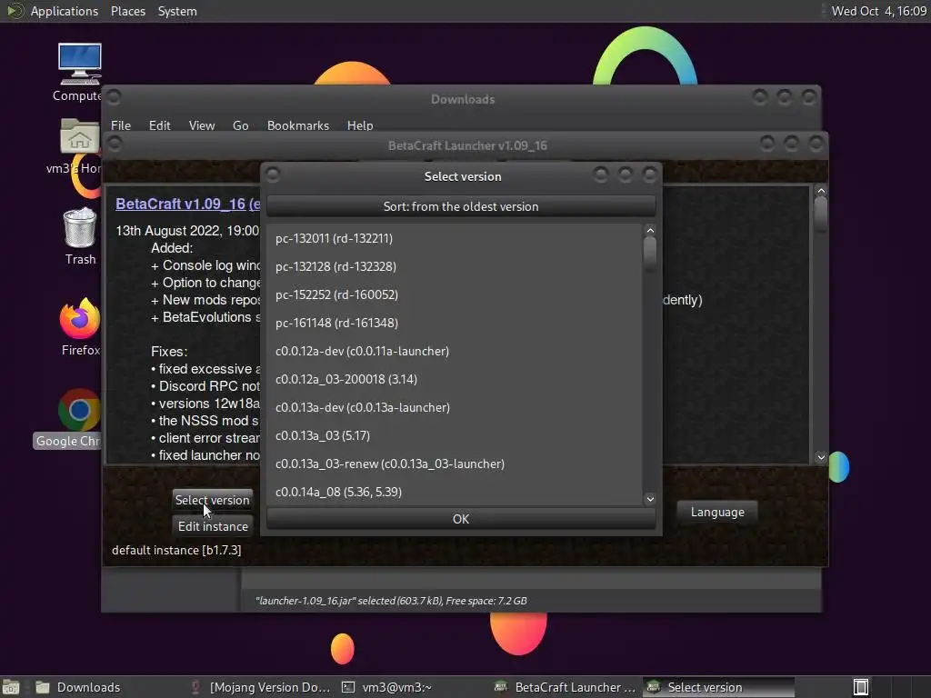The width and height of the screenshot is (931, 698).
Task: Select version pc-132011 (rd-132211)
Action: coord(455,239)
